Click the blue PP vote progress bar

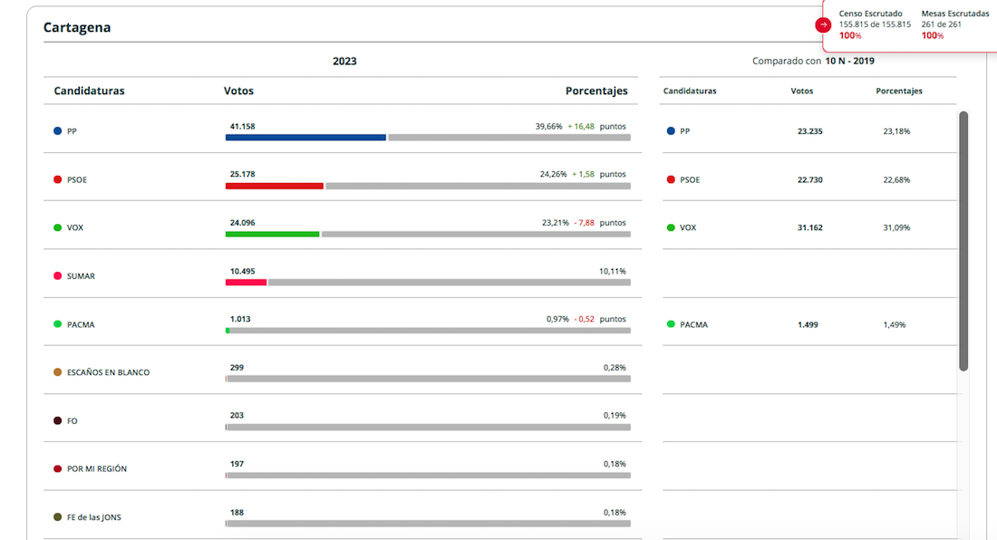pos(305,138)
